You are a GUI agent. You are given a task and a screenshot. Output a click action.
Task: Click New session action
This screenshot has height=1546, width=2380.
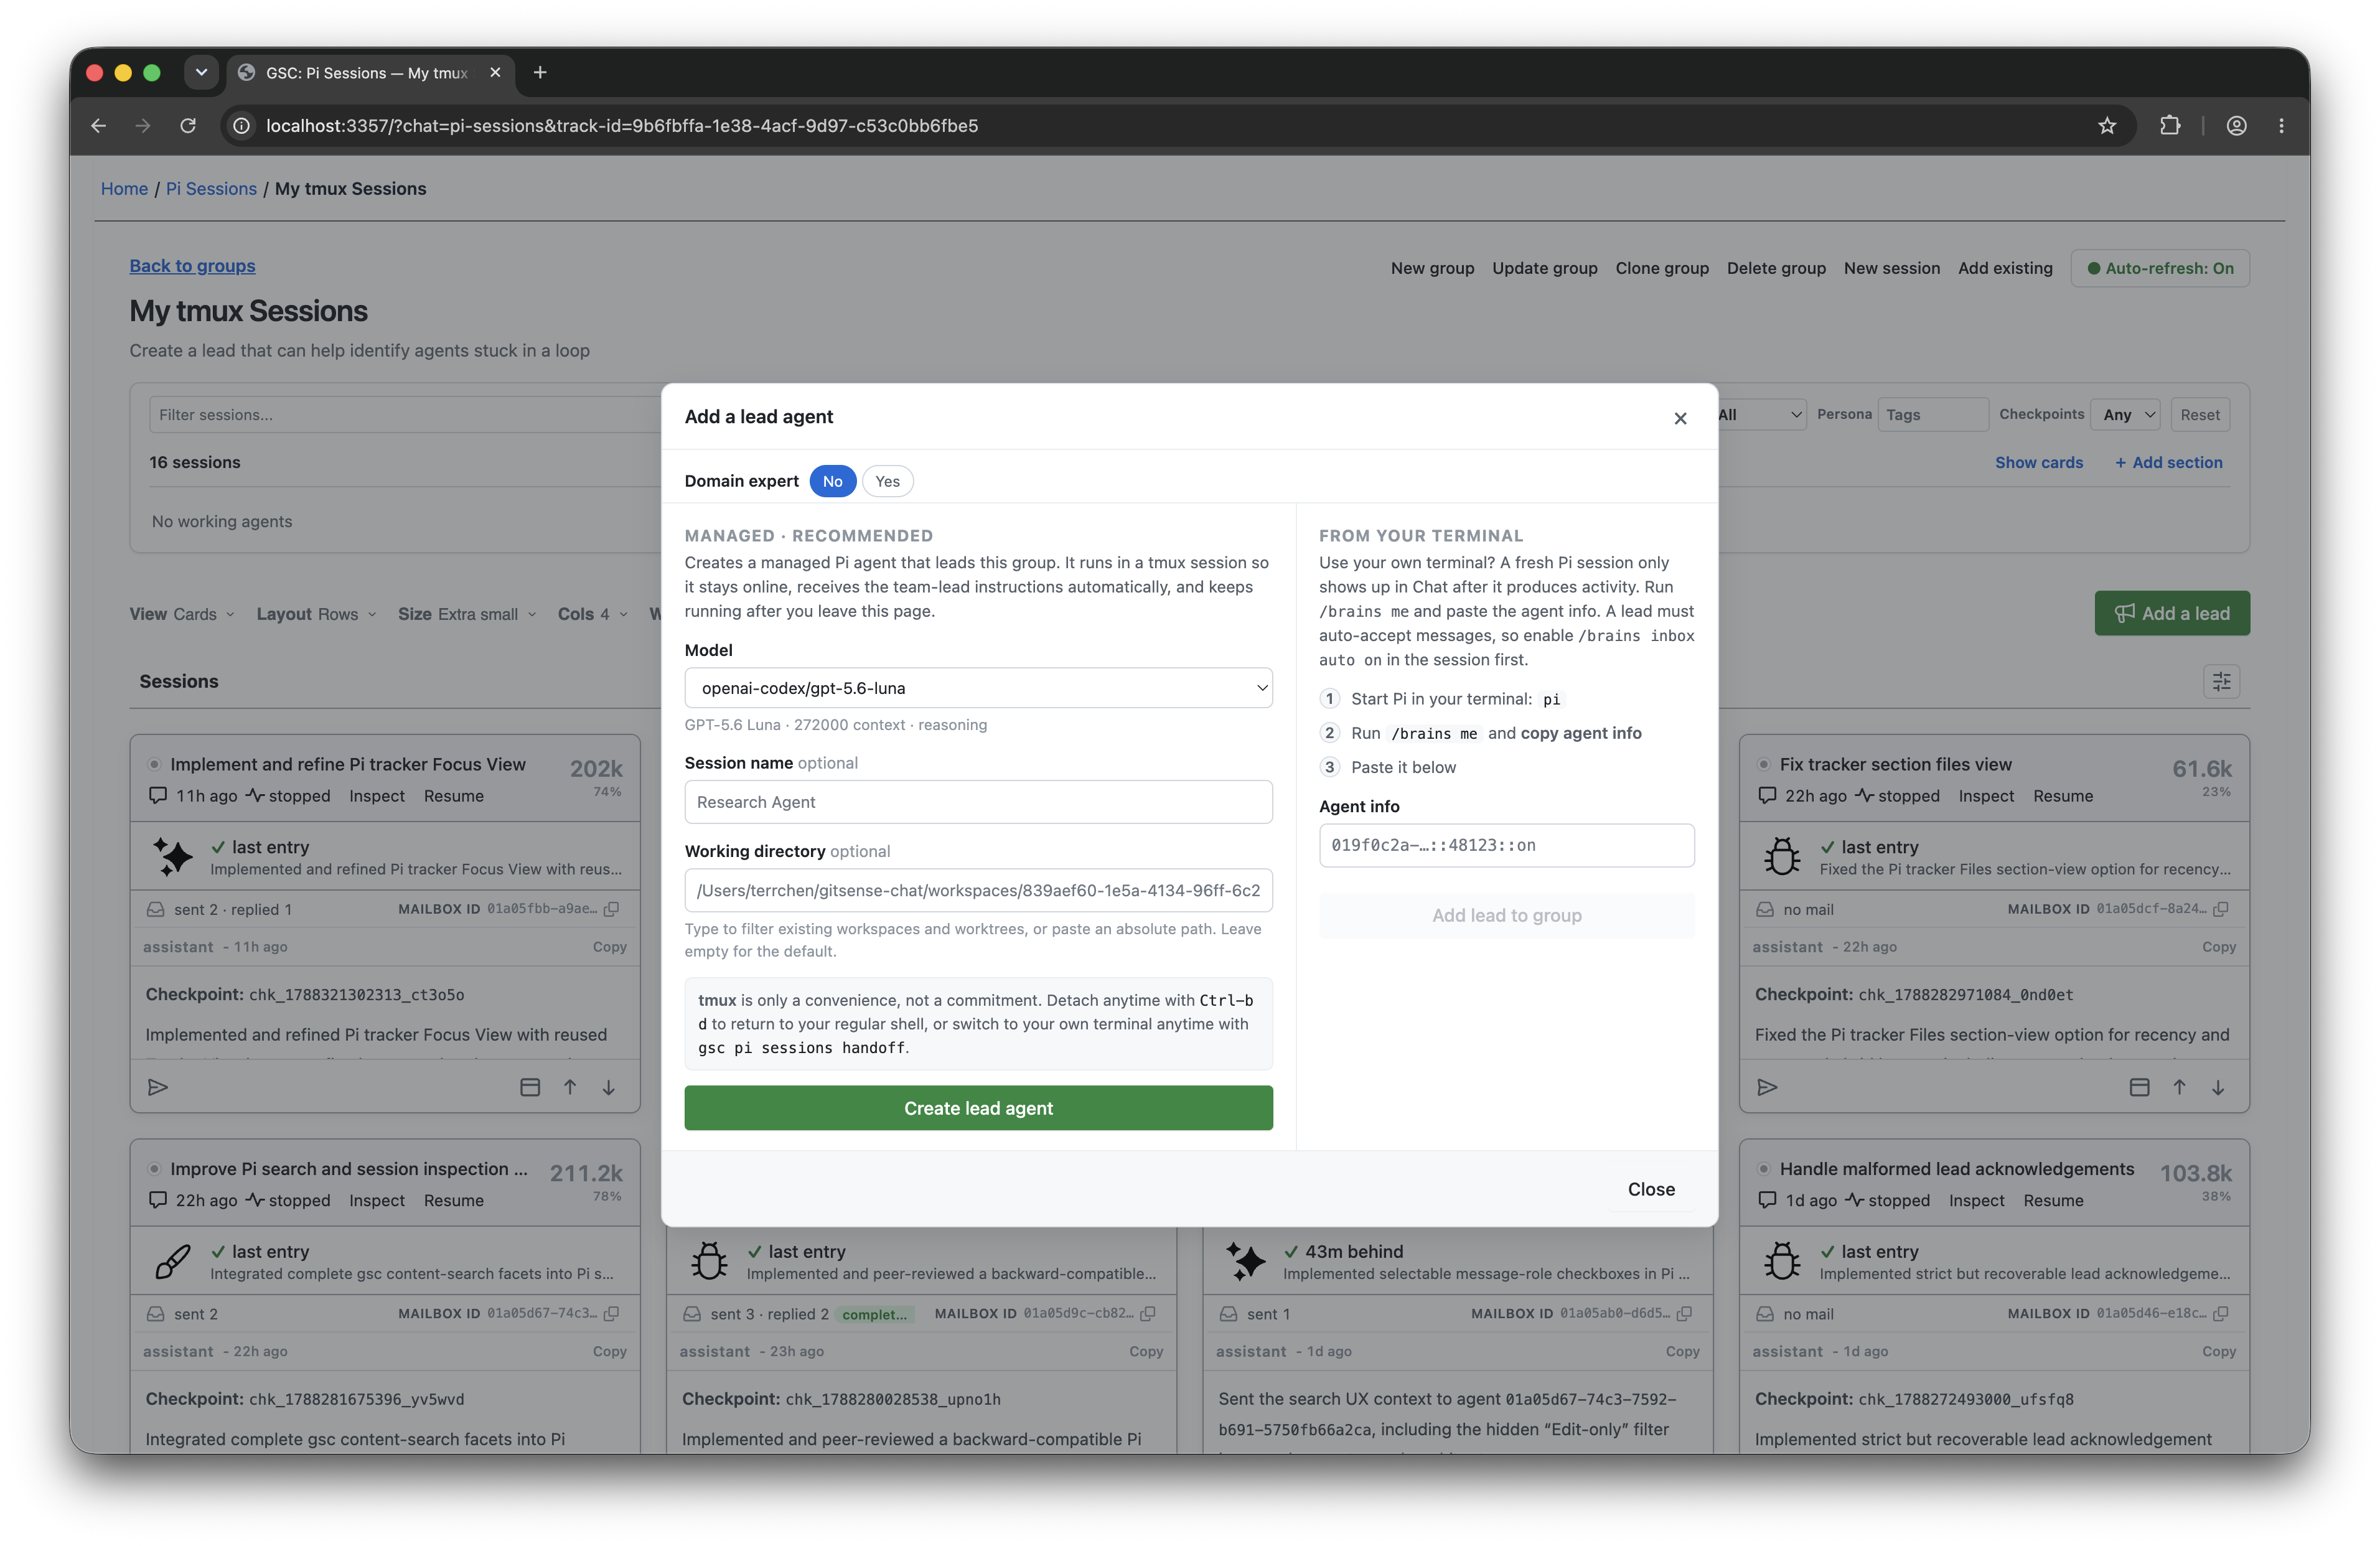click(x=1891, y=268)
